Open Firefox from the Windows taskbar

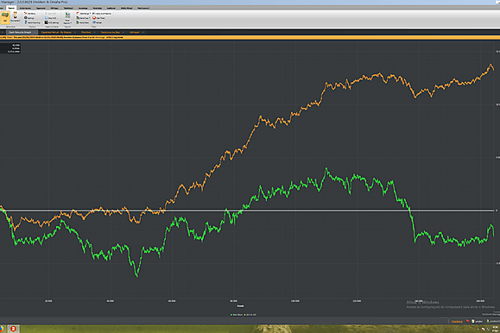tap(2, 329)
